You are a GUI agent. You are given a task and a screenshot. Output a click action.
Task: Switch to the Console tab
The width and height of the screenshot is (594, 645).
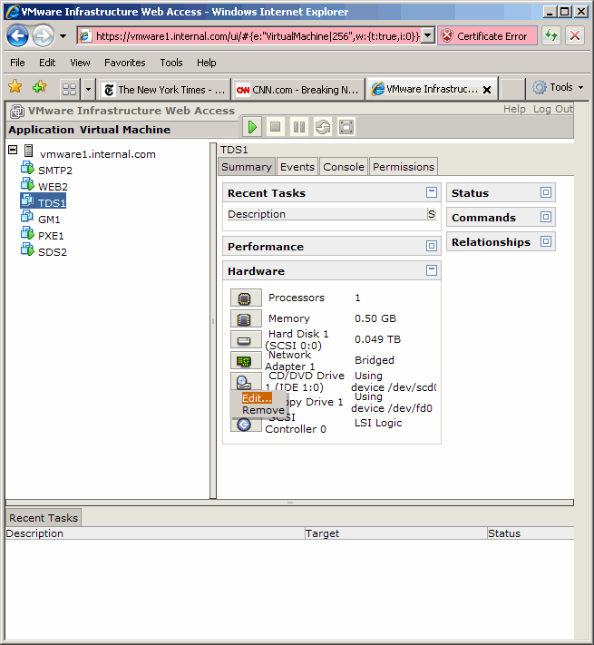344,167
